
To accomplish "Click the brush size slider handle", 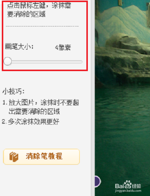I will click(x=7, y=61).
